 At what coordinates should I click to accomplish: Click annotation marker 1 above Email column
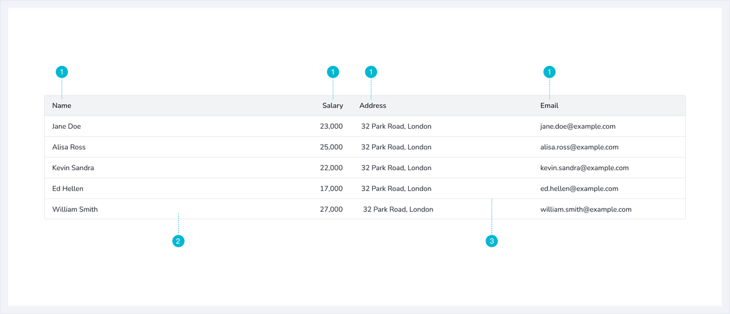[x=550, y=72]
